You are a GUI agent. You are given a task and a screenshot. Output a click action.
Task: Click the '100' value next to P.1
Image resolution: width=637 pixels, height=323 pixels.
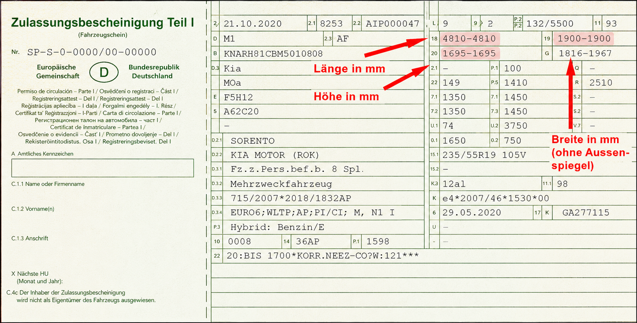[512, 68]
